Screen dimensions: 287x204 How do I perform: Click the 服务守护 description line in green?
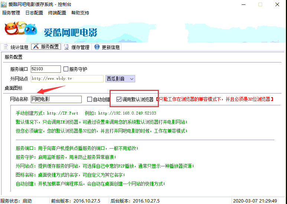tap(66, 157)
